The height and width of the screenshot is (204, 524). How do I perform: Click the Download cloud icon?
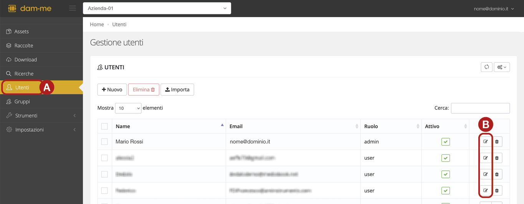coord(9,60)
